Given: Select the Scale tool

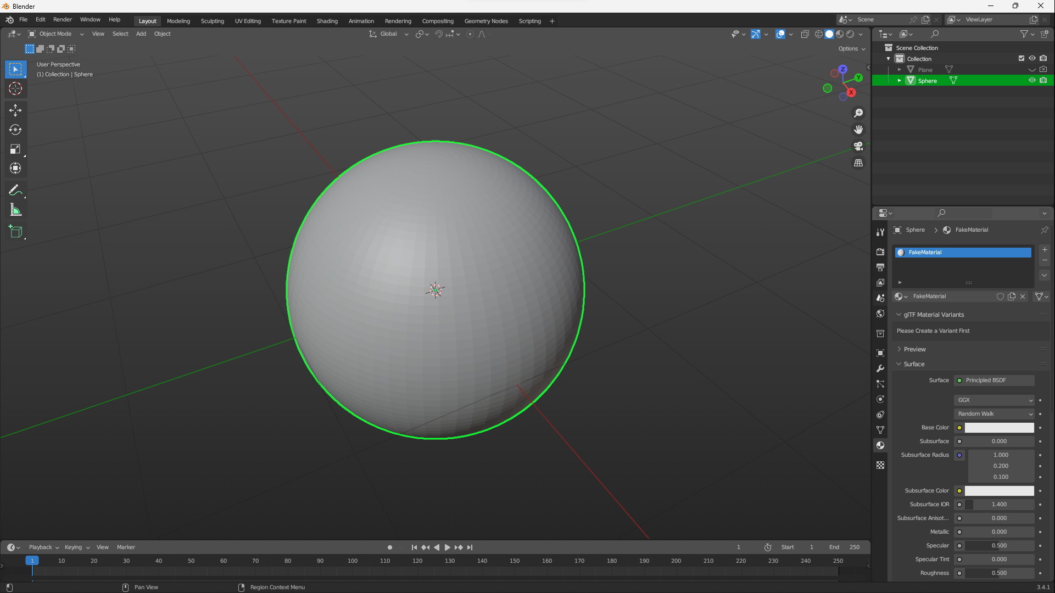Looking at the screenshot, I should (x=15, y=149).
